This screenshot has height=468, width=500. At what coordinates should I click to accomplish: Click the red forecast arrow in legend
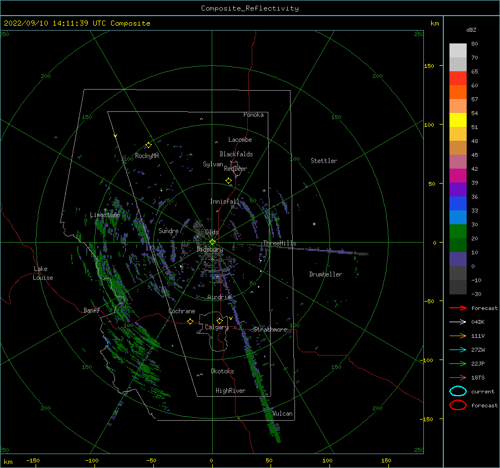click(458, 308)
